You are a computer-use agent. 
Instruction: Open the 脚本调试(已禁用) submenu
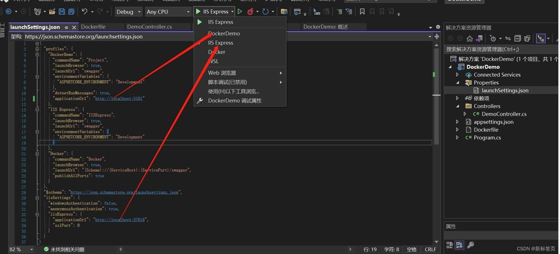(x=240, y=82)
